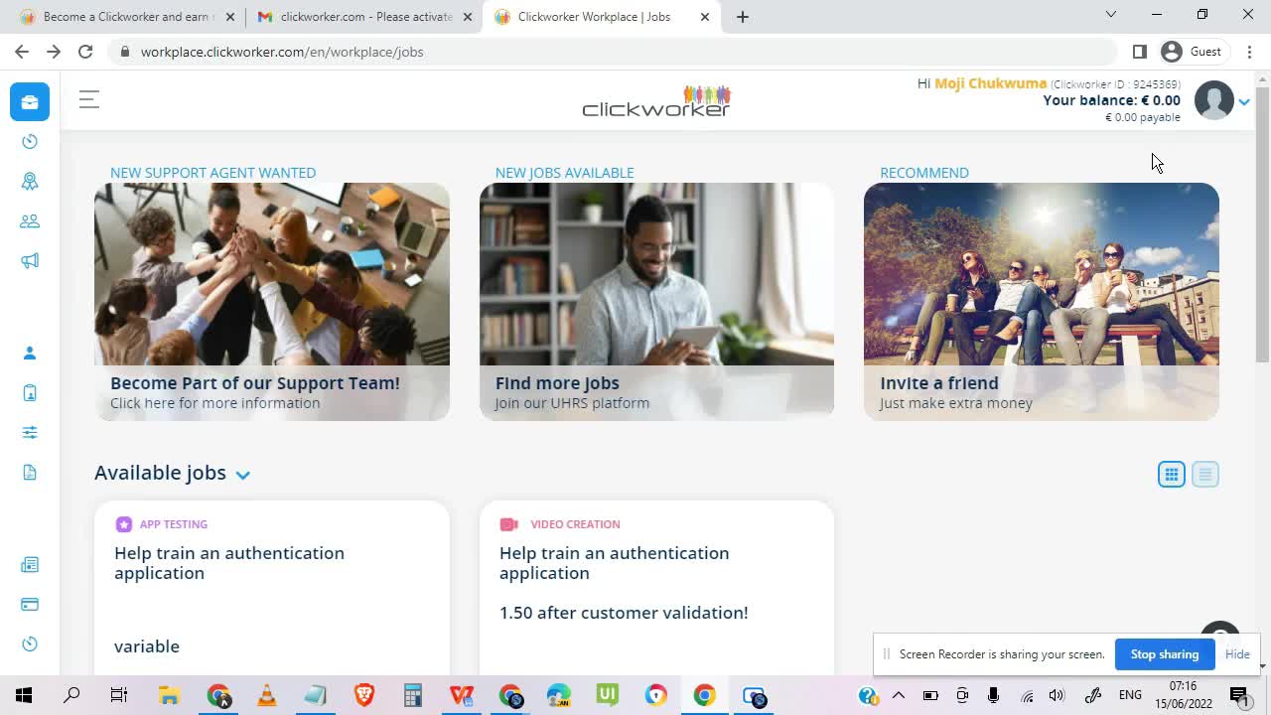Click the credit card payment icon in sidebar
Screen dimensions: 1271x715
(x=30, y=605)
